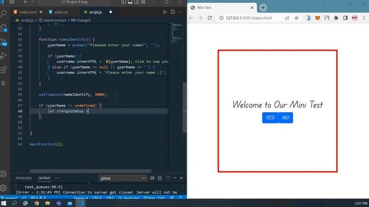This screenshot has width=369, height=207.
Task: Change JavaScript language mode
Action: (x=129, y=198)
